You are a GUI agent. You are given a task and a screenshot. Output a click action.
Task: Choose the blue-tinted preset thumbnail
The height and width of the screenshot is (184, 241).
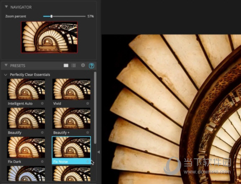(x=26, y=174)
